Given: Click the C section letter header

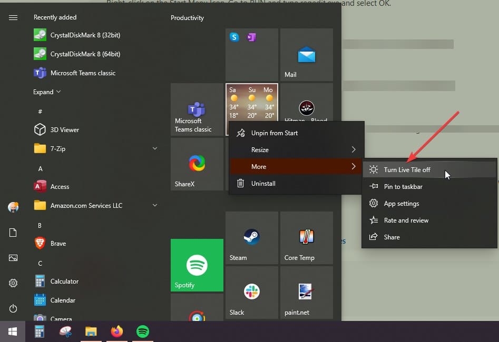Looking at the screenshot, I should tap(40, 263).
